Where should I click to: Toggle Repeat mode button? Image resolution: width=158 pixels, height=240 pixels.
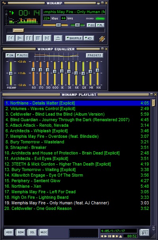point(89,38)
